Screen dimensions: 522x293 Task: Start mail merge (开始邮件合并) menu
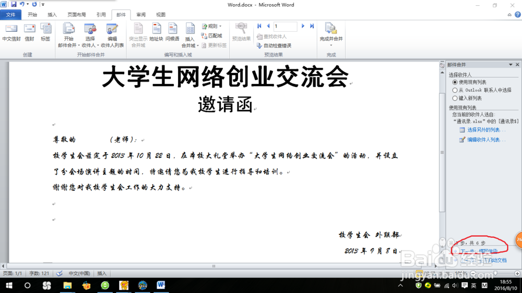[x=68, y=35]
